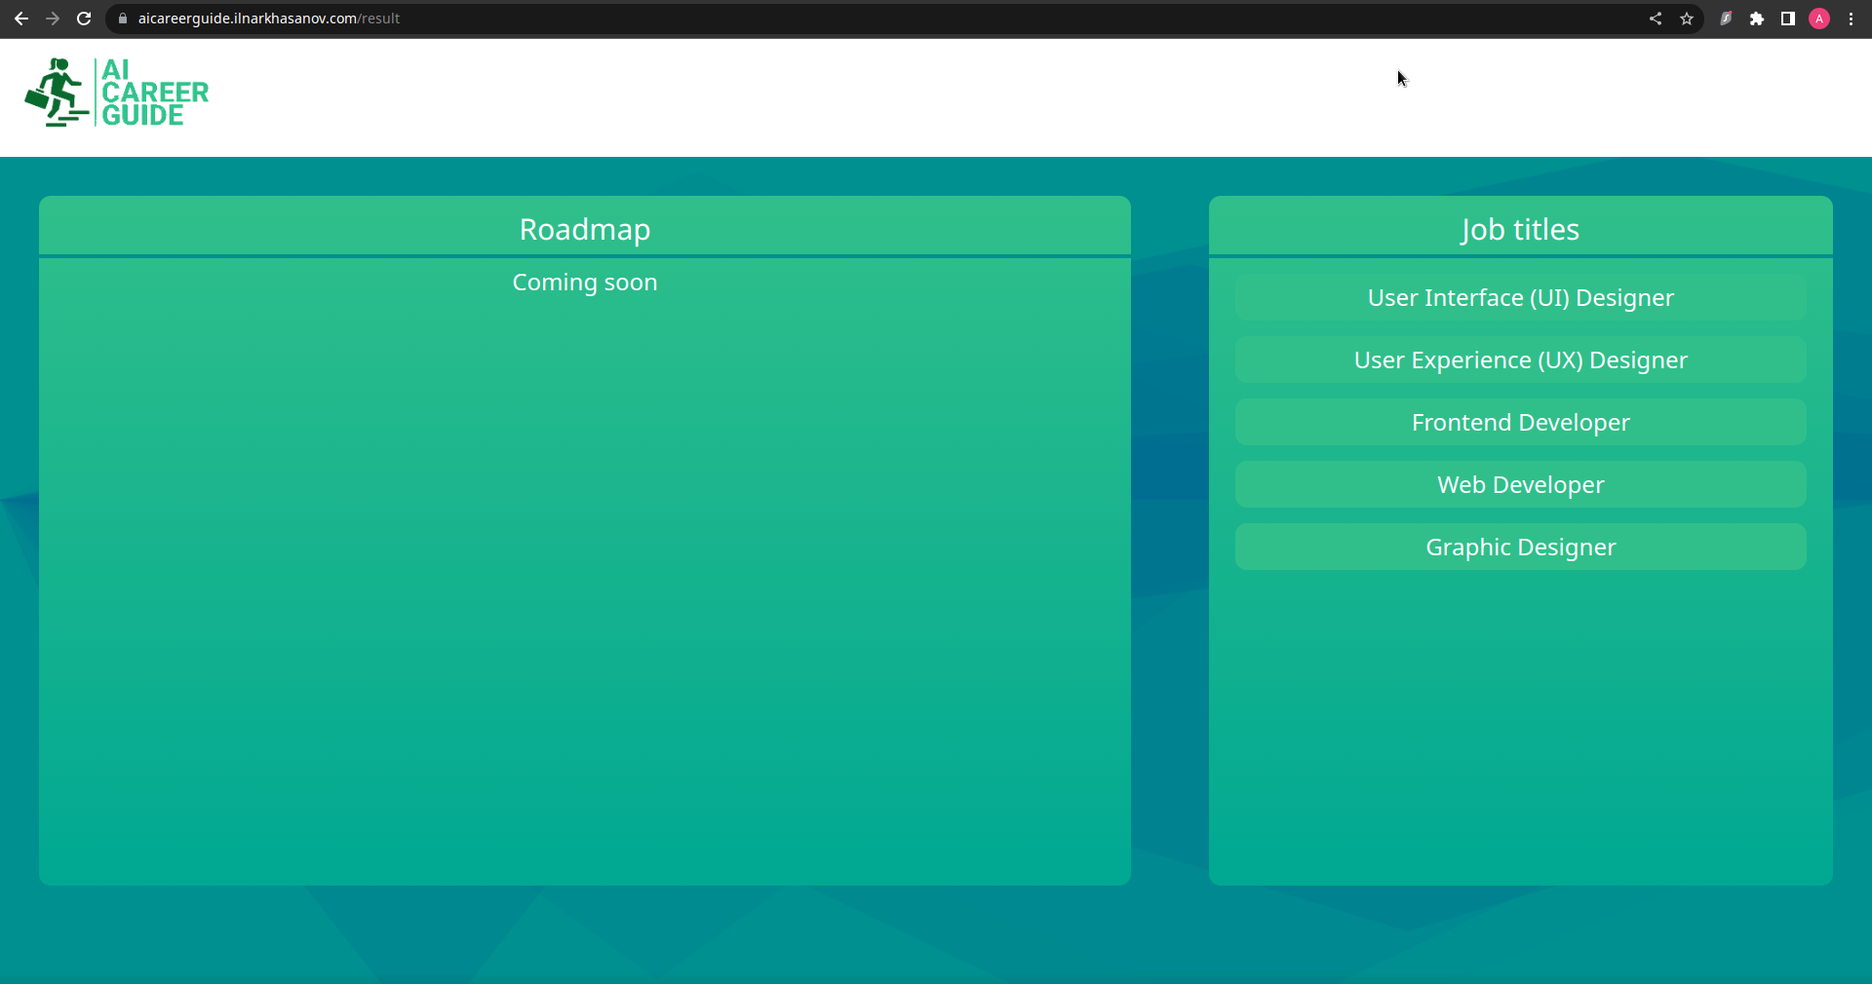Viewport: 1872px width, 984px height.
Task: Open the profile avatar labeled A
Action: click(1819, 19)
